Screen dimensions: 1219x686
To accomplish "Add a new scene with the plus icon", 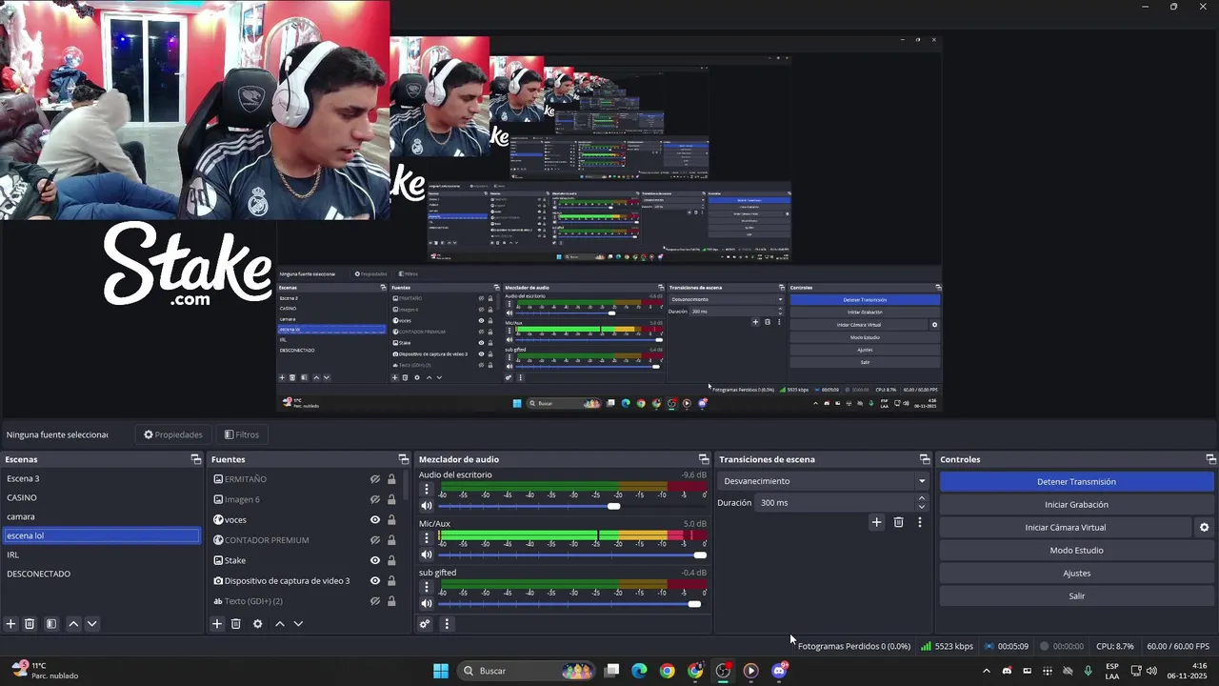I will (x=10, y=624).
